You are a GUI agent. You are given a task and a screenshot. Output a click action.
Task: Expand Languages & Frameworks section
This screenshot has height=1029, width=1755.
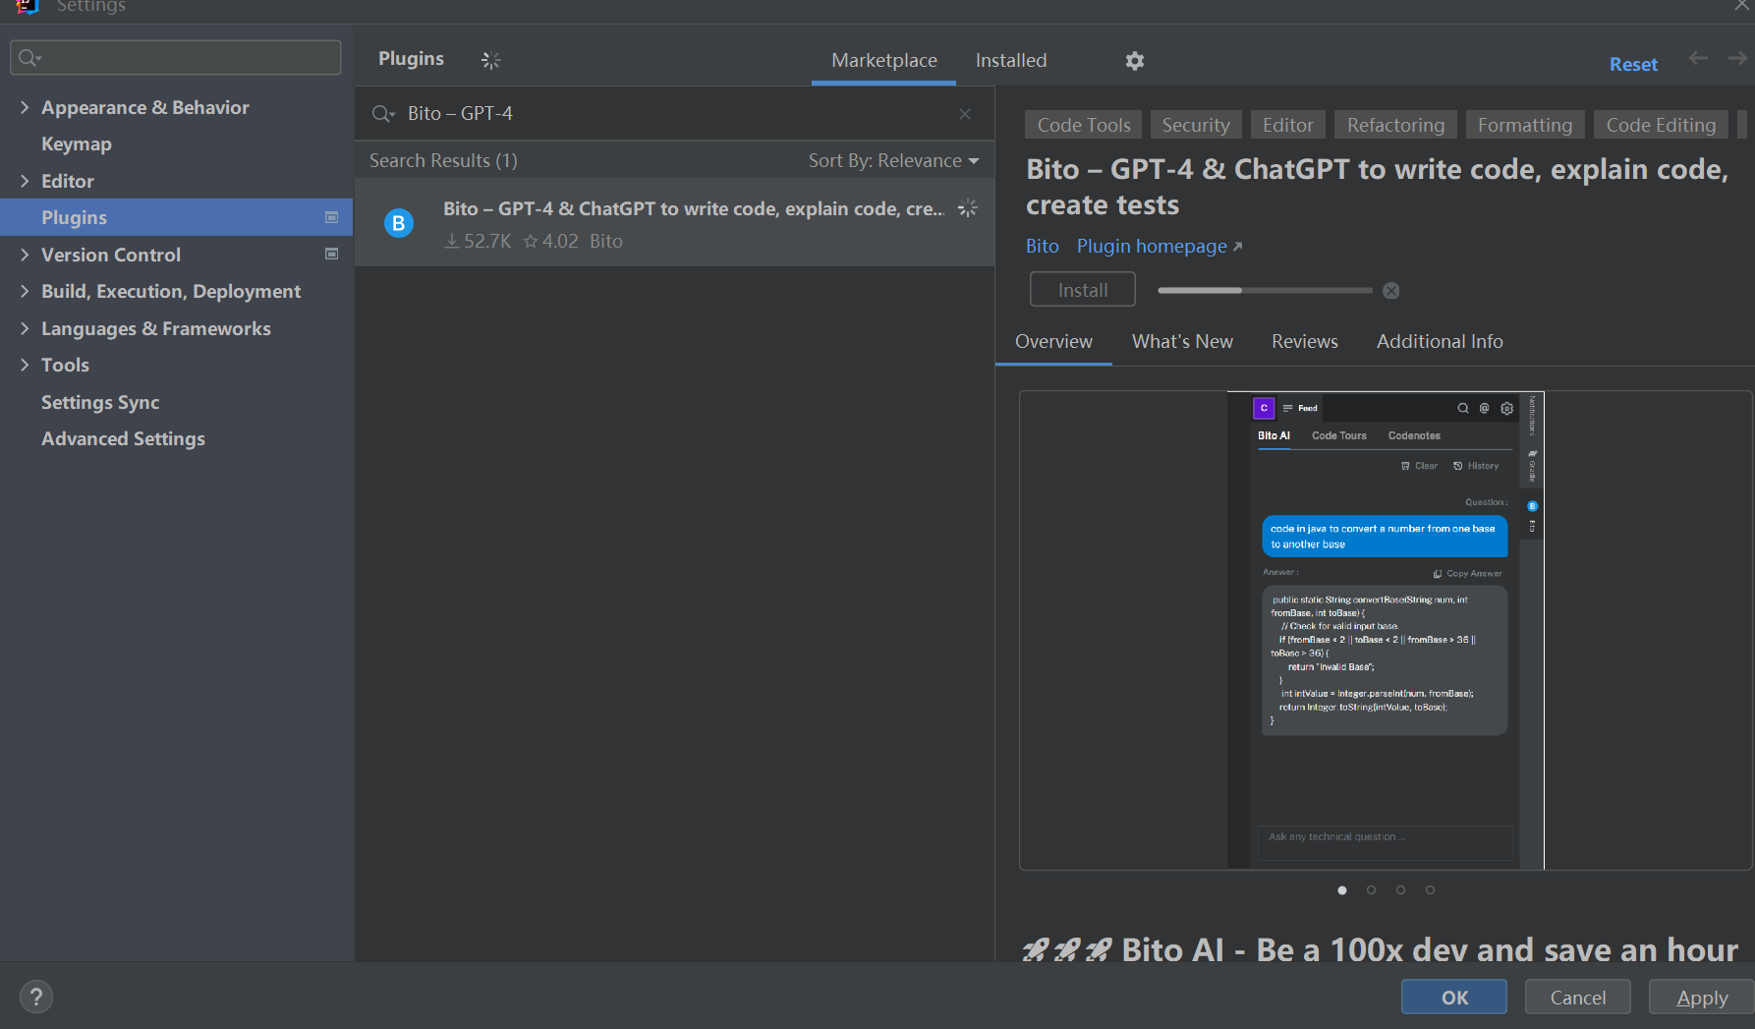pyautogui.click(x=25, y=328)
